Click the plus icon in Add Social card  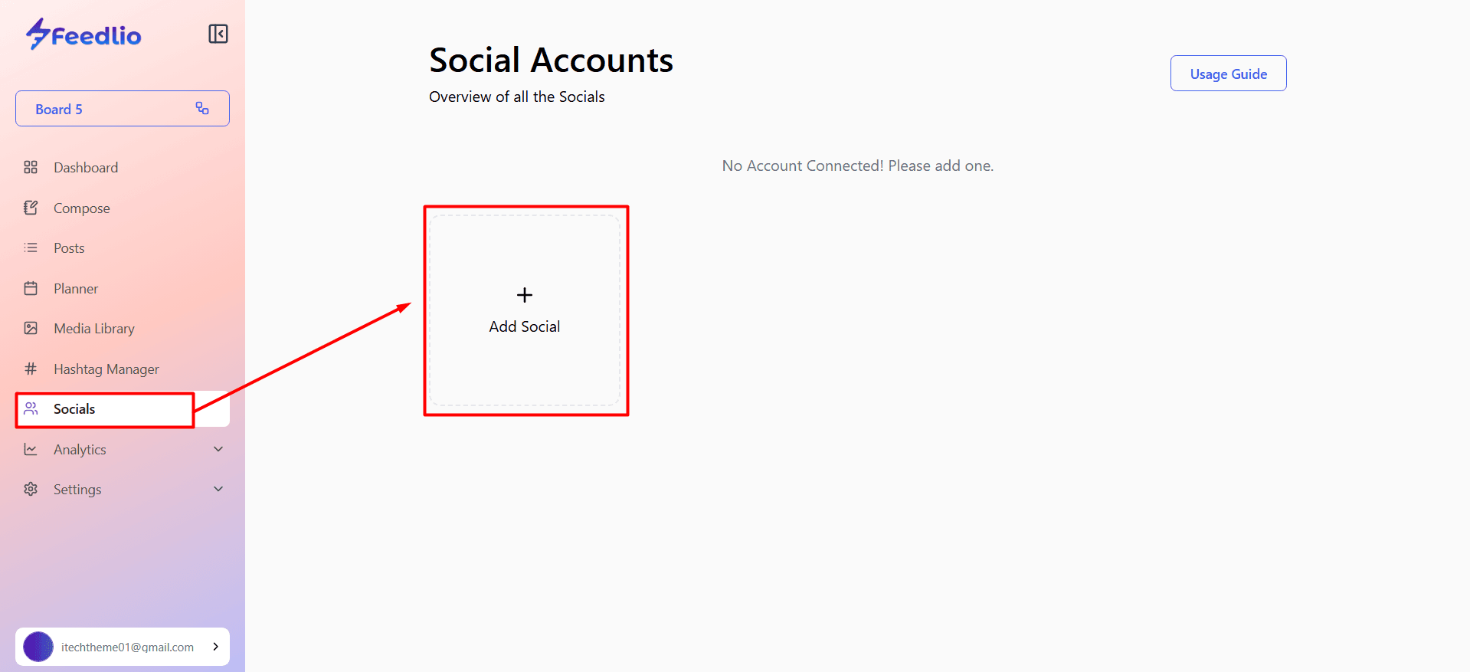[525, 295]
